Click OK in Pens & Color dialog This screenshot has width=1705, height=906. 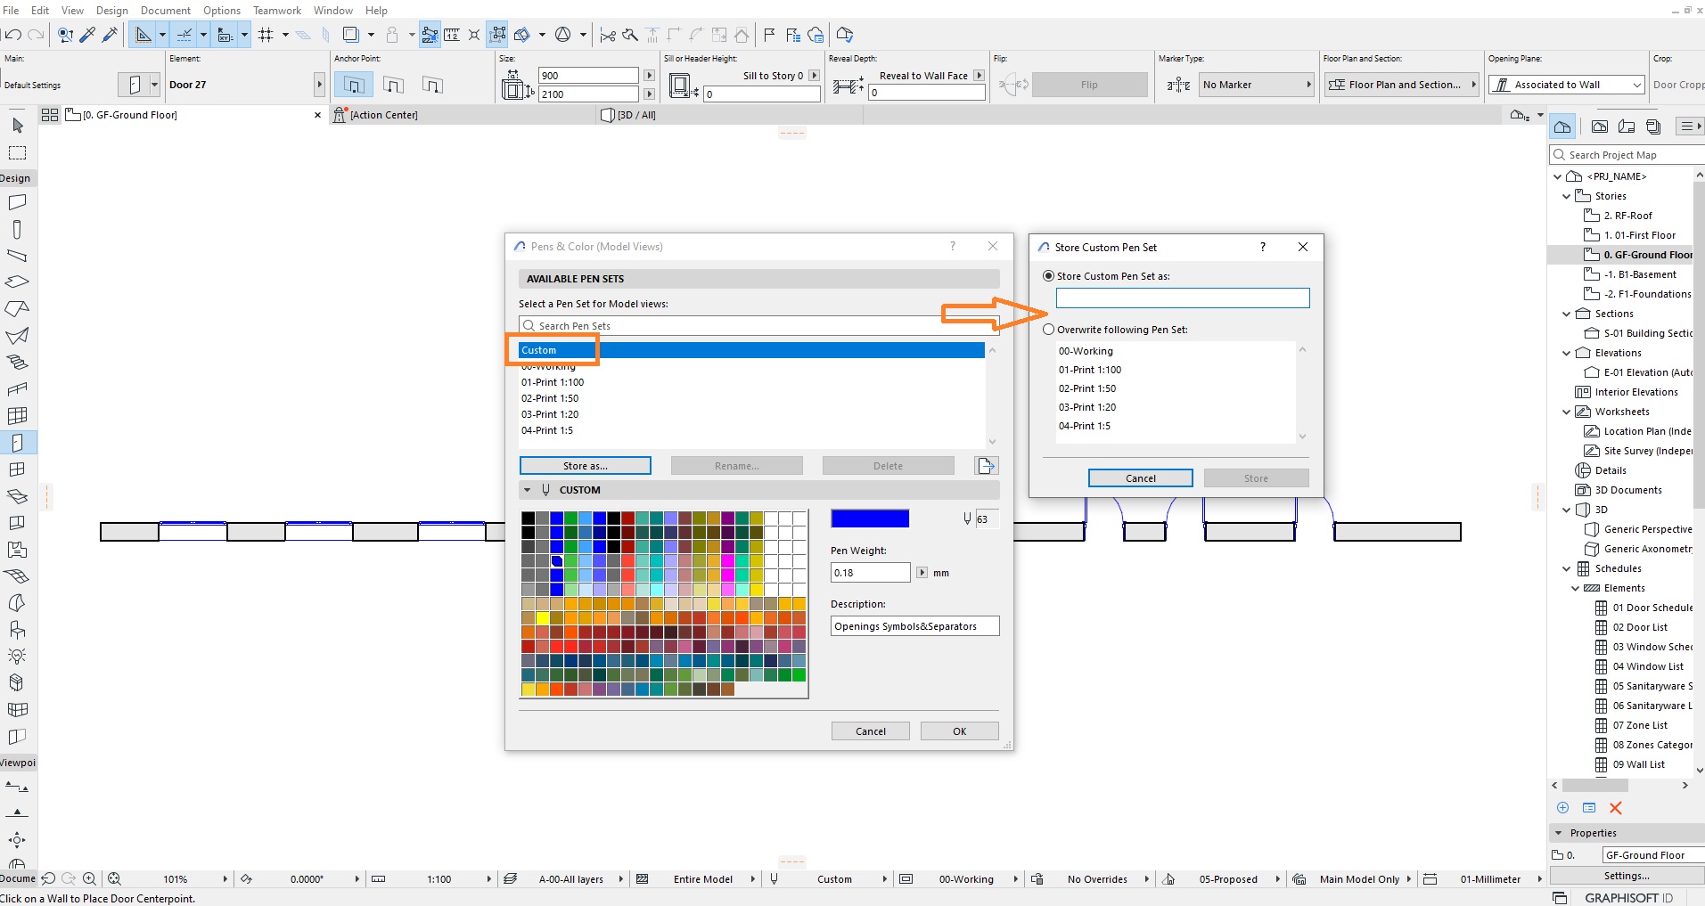click(x=959, y=731)
